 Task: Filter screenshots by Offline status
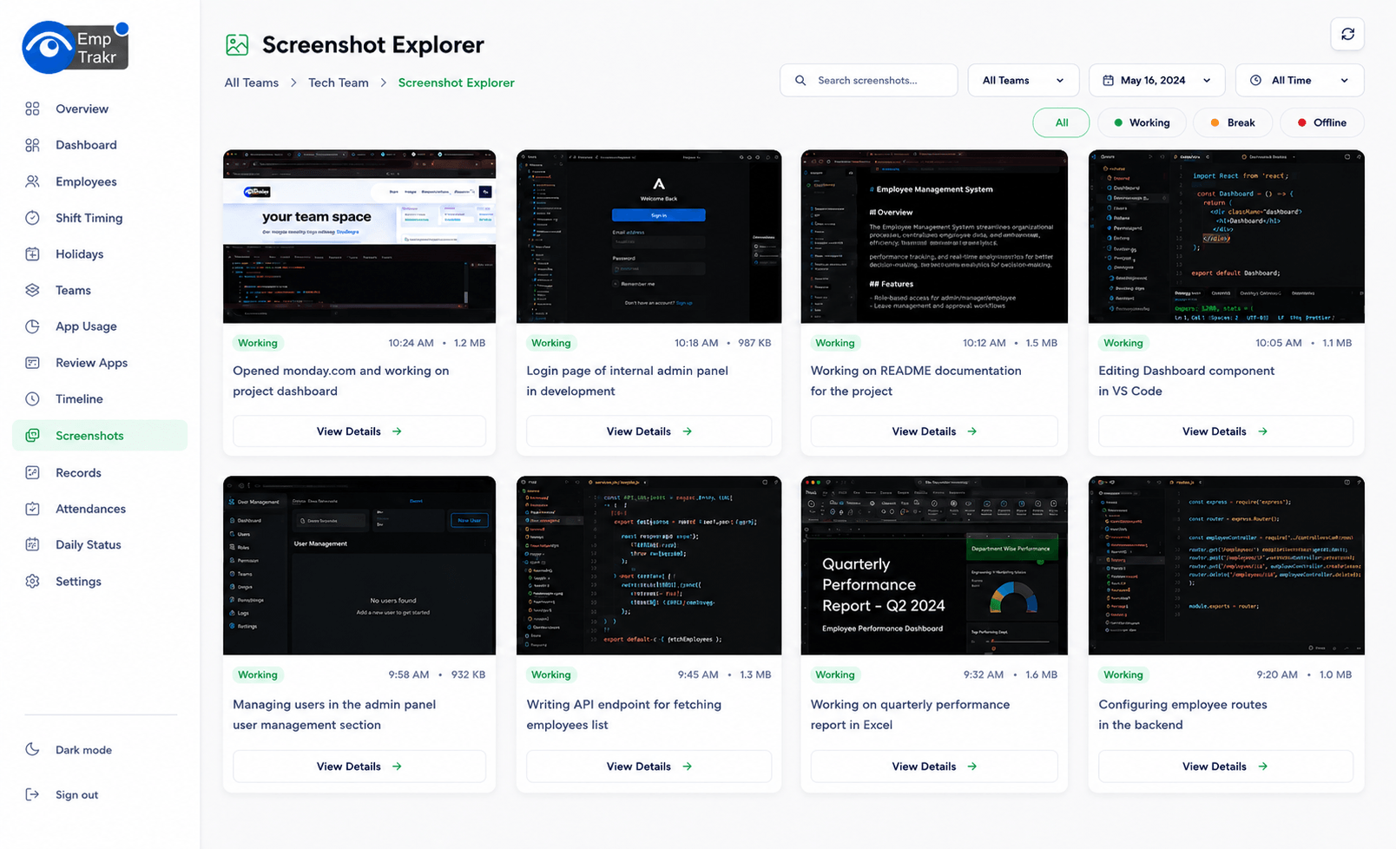tap(1322, 122)
